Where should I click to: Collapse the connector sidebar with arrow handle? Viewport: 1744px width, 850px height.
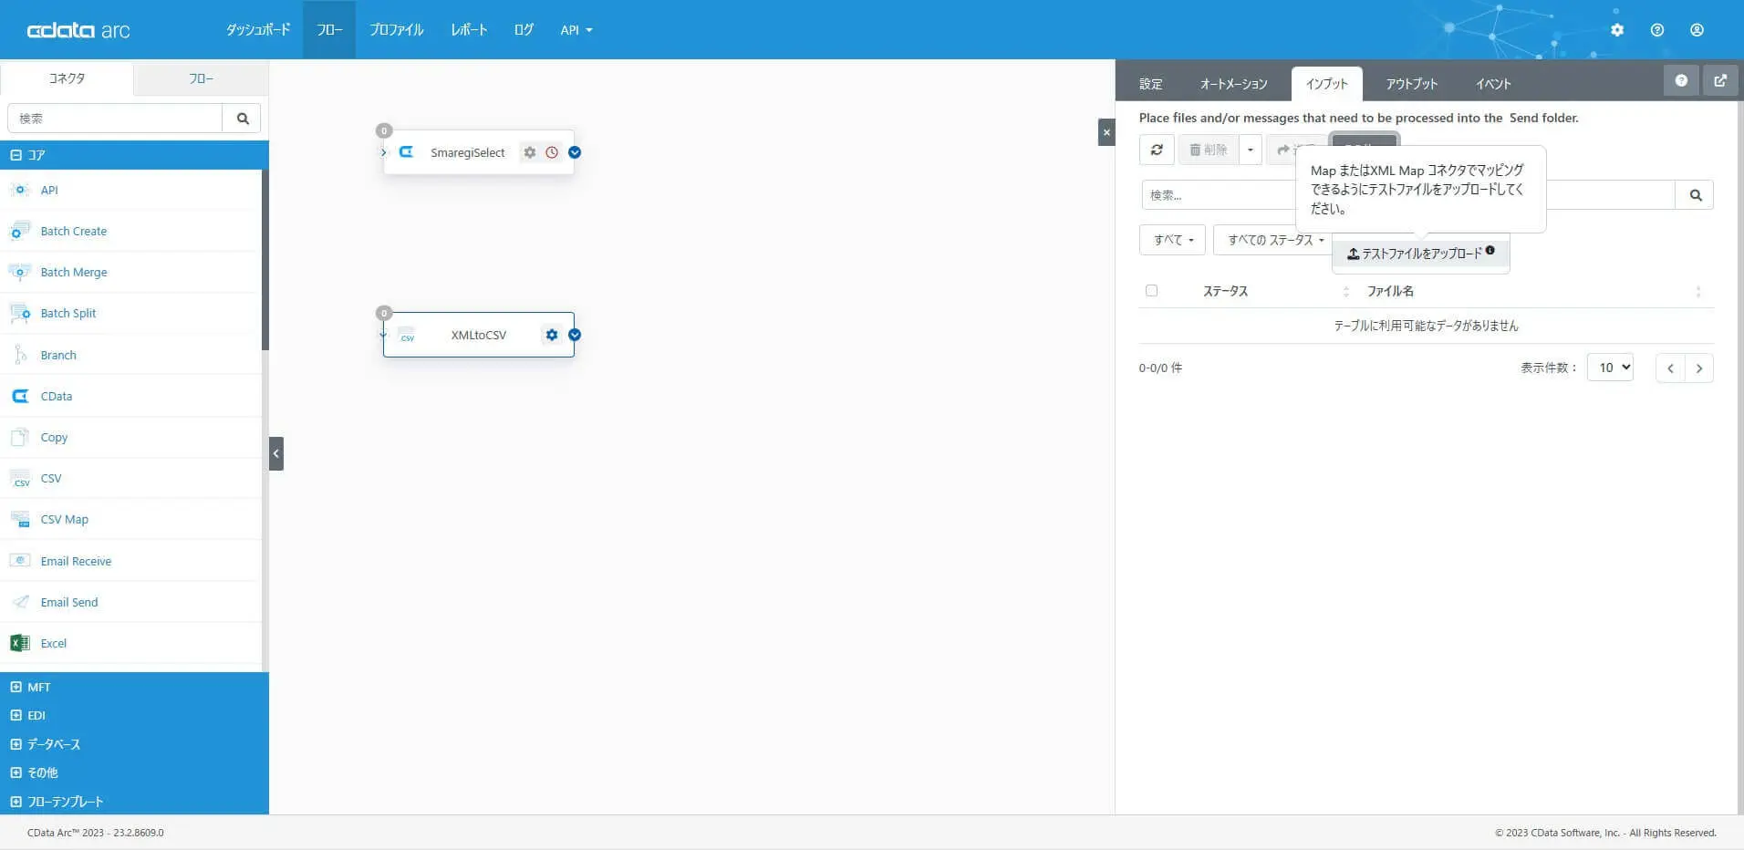276,453
